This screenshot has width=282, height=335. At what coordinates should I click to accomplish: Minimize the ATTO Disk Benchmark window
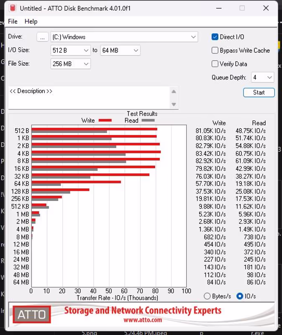[x=219, y=8]
